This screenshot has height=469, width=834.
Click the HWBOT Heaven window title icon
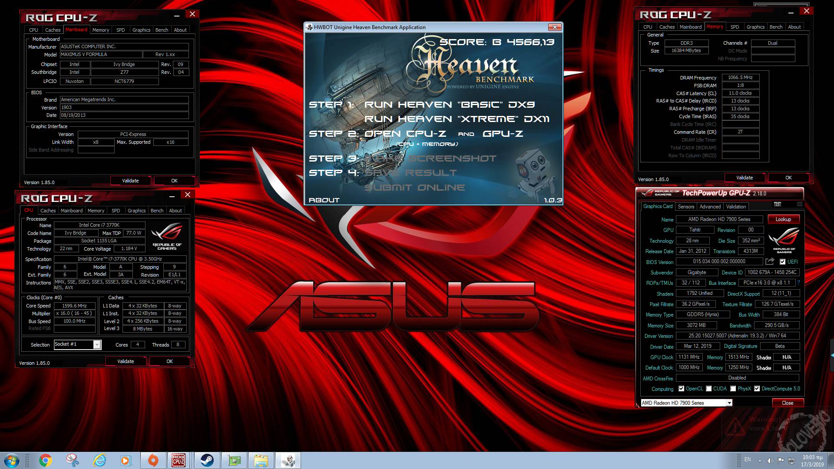pyautogui.click(x=309, y=27)
